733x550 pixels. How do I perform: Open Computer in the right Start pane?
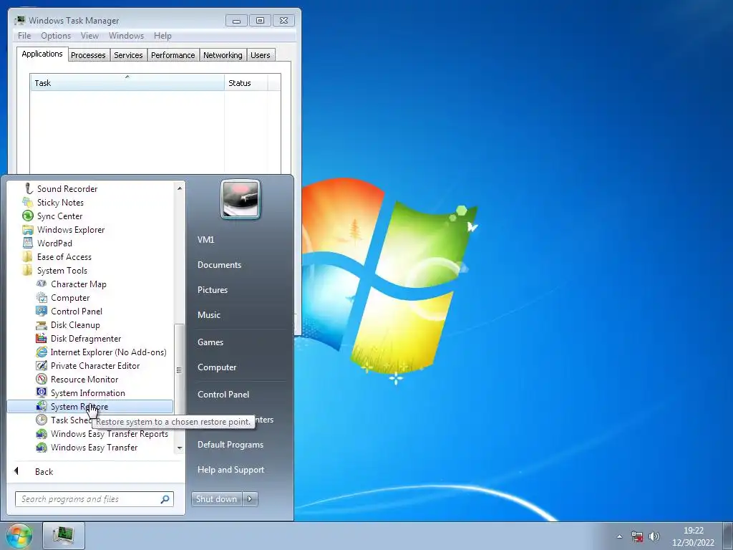tap(217, 367)
